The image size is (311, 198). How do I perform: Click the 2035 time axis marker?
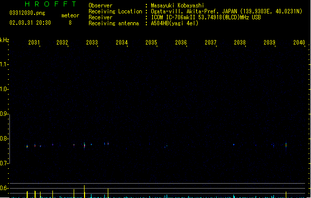(151, 43)
